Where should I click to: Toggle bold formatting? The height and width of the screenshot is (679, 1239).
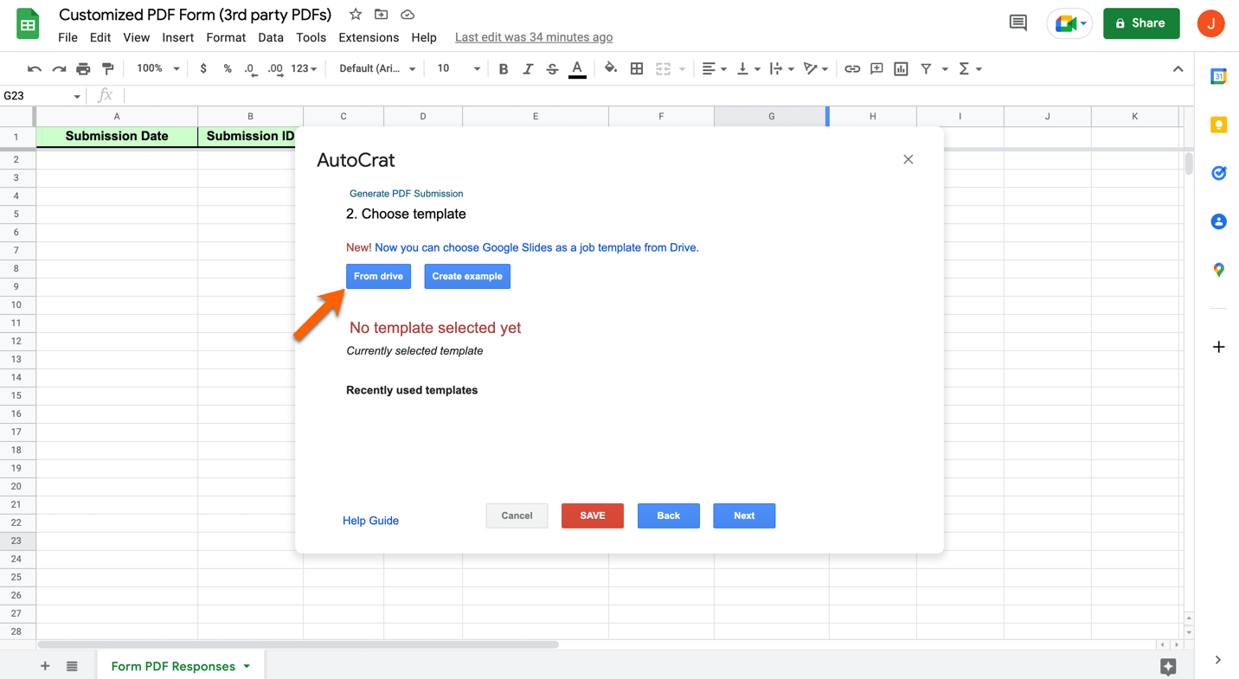[503, 69]
